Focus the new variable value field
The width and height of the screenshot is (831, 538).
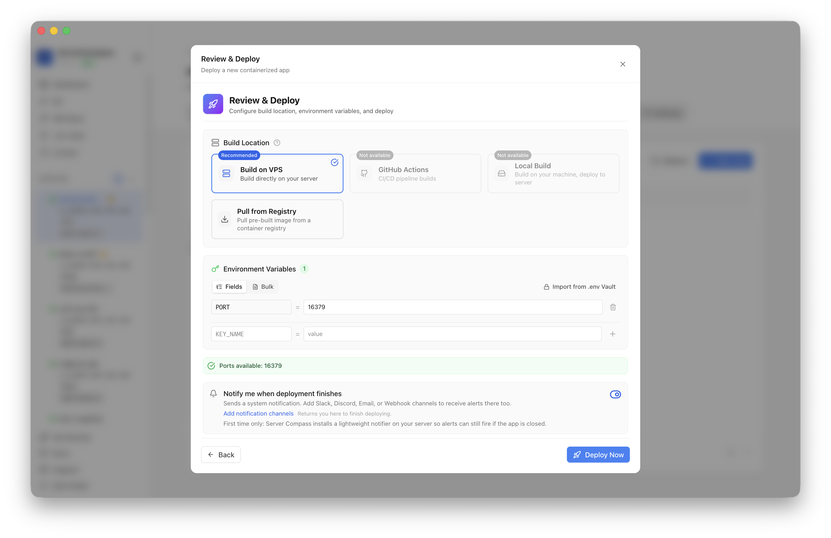[x=452, y=334]
